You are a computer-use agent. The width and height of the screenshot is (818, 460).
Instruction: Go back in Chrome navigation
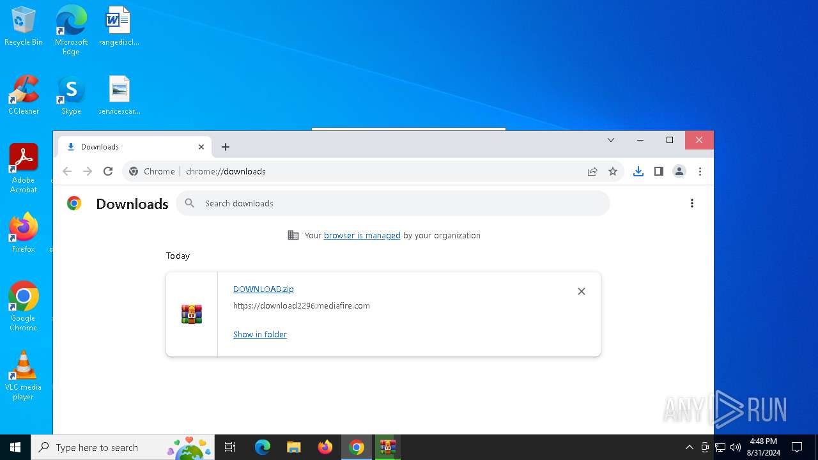(x=67, y=171)
